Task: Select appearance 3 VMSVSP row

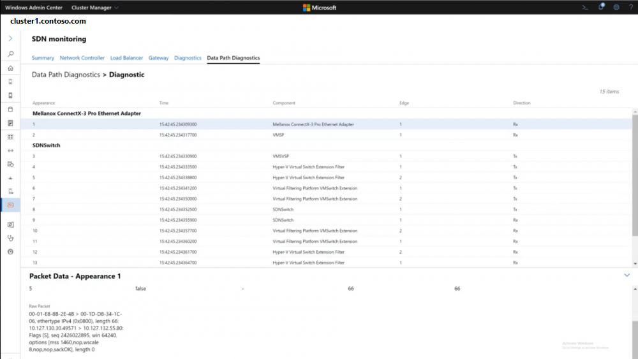Action: click(326, 156)
